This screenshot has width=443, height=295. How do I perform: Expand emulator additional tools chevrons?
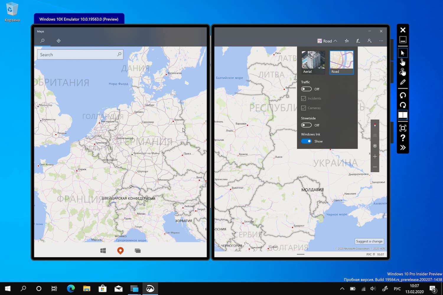point(403,147)
